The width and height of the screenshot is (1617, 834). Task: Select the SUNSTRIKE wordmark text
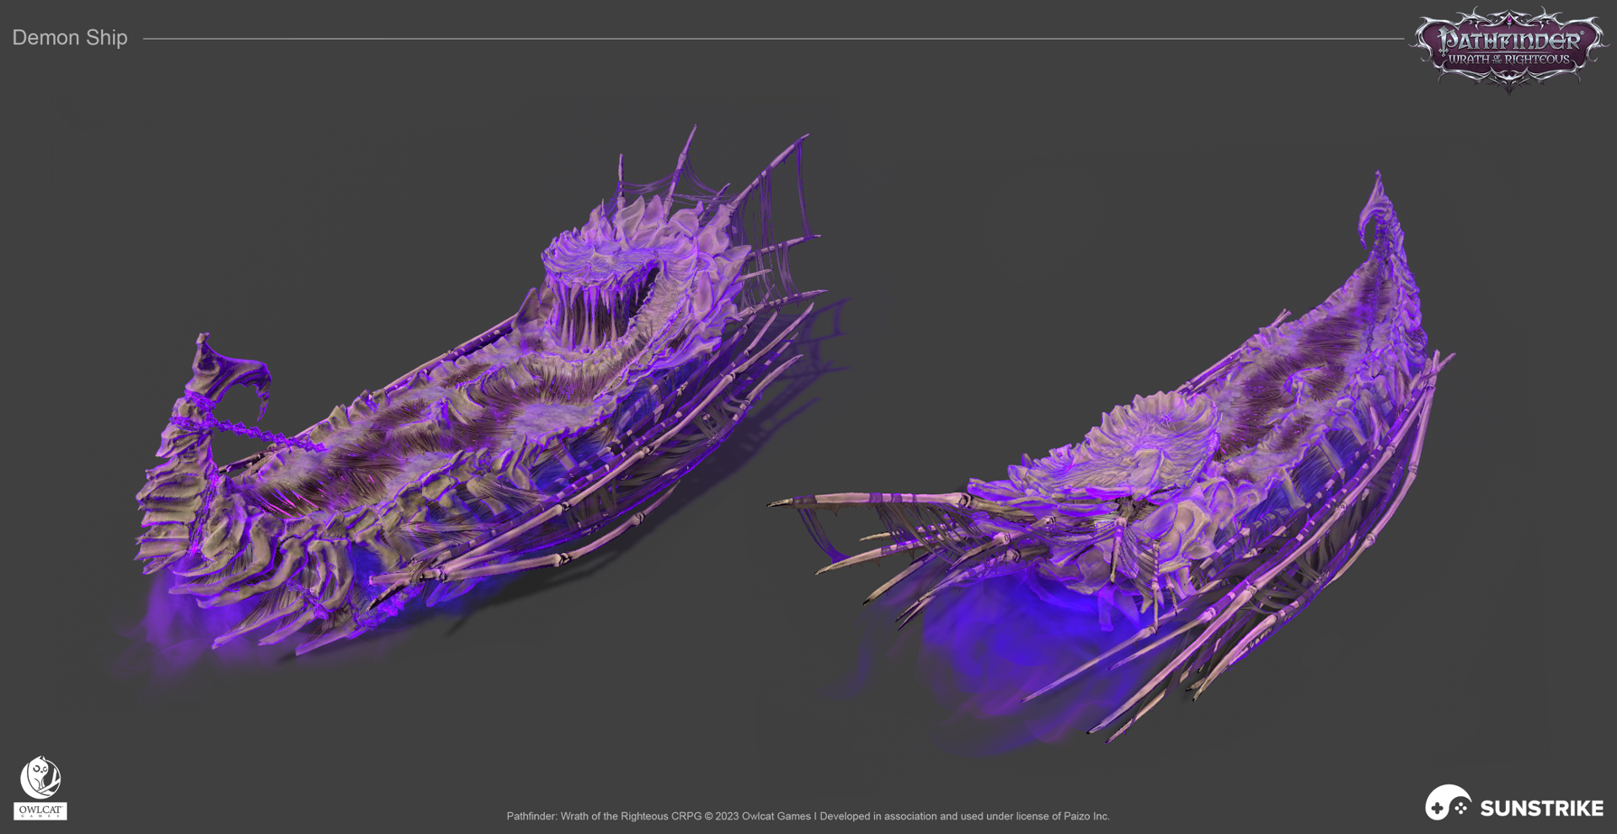(x=1541, y=809)
